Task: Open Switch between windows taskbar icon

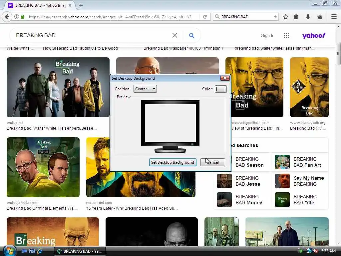Action: [32, 251]
